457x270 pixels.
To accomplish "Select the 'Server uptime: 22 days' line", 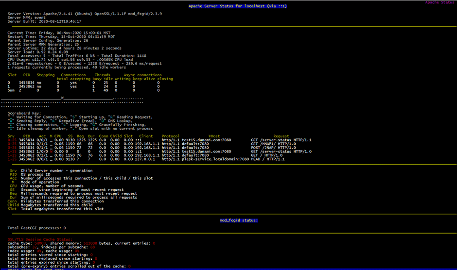I will tap(64, 48).
